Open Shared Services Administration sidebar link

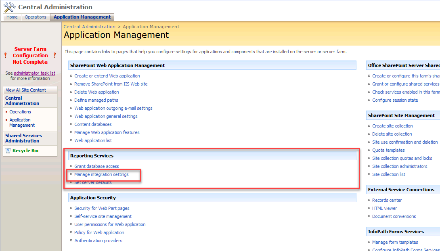23,138
